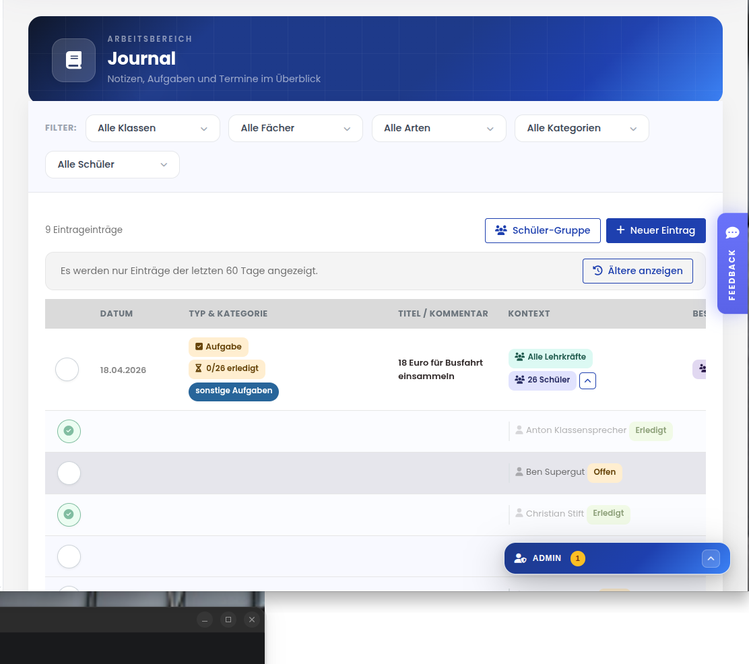Click the Aufgabe task type badge

click(x=218, y=347)
